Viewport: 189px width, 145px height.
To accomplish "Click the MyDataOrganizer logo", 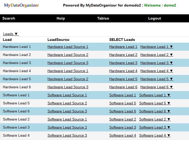I will click(21, 5).
